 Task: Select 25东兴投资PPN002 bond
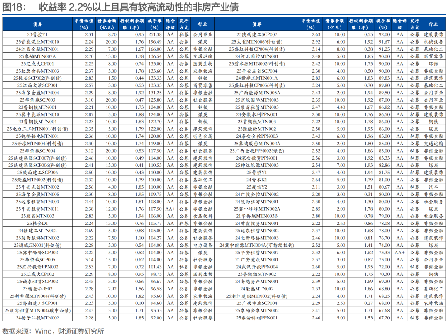[37, 267]
